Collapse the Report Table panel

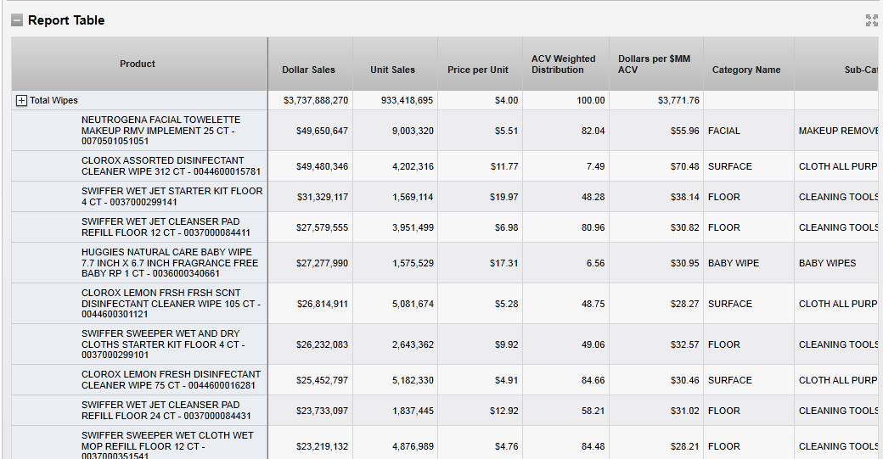click(17, 20)
